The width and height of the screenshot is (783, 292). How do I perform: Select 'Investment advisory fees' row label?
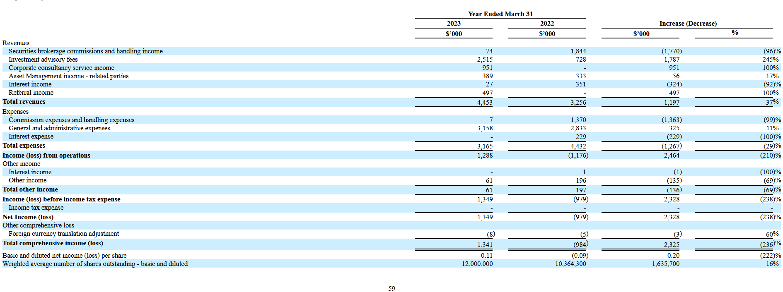[x=43, y=60]
